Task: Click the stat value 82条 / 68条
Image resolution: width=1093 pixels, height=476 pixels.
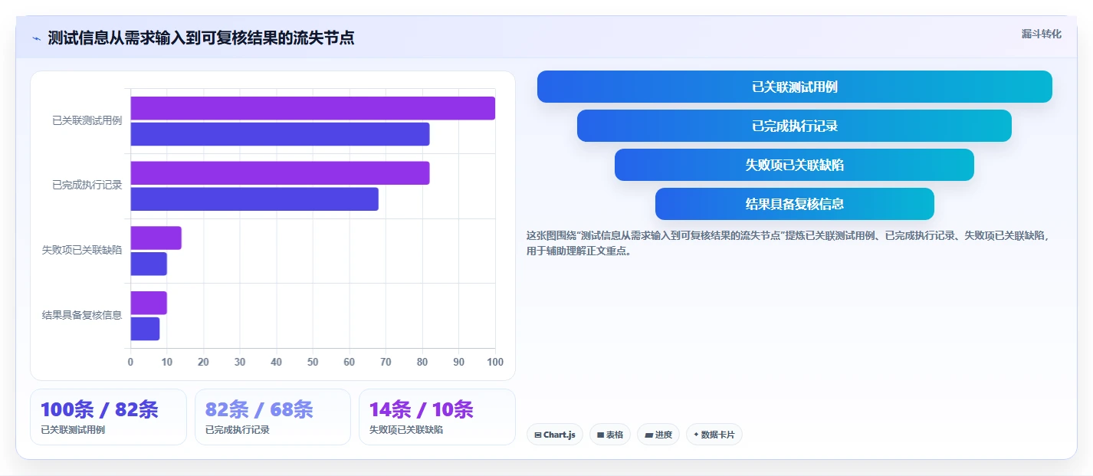Action: [x=259, y=409]
